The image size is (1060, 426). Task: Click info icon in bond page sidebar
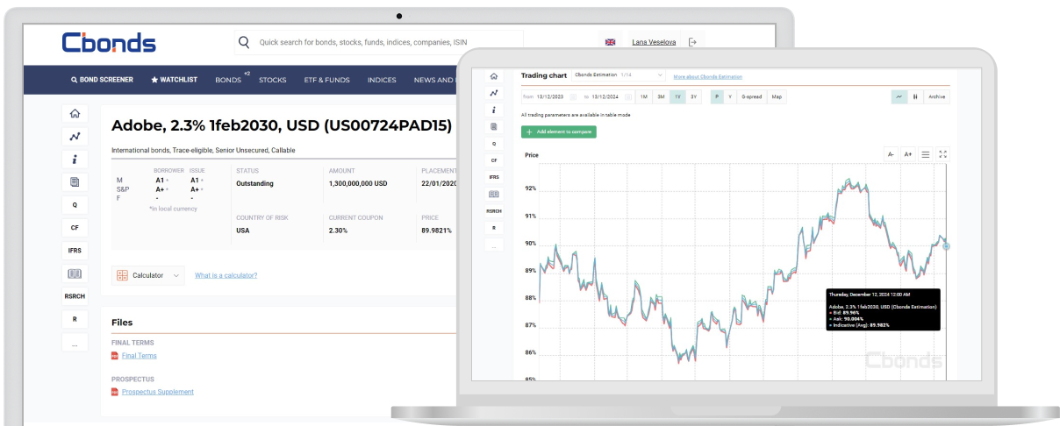tap(75, 160)
